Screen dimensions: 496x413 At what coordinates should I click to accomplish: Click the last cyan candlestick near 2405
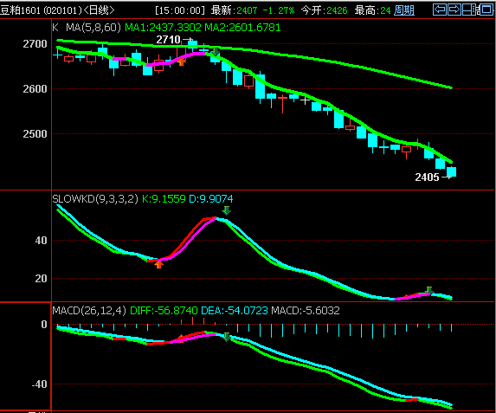coord(451,171)
